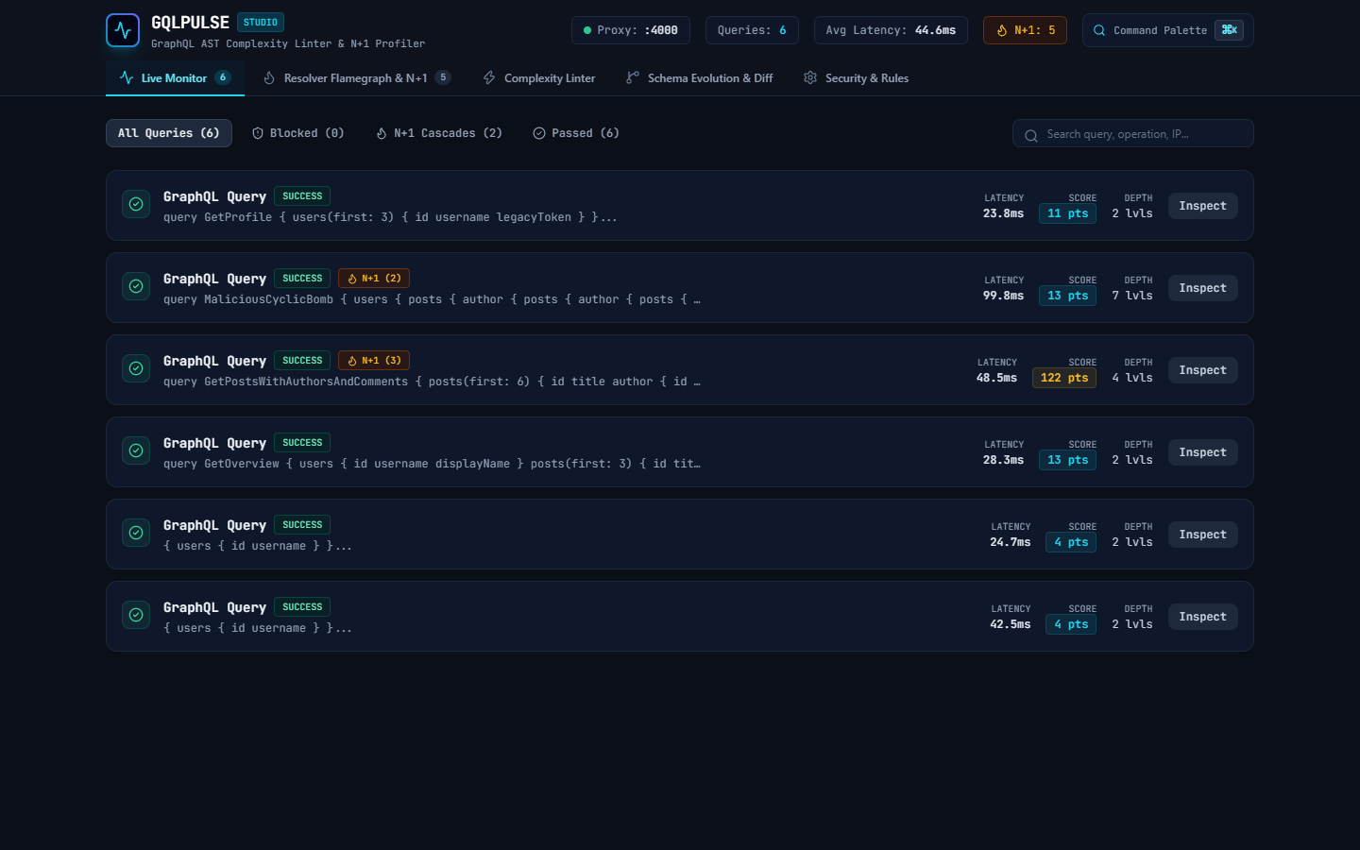Click the STUDIO badge next to GQLPULSE

(261, 23)
